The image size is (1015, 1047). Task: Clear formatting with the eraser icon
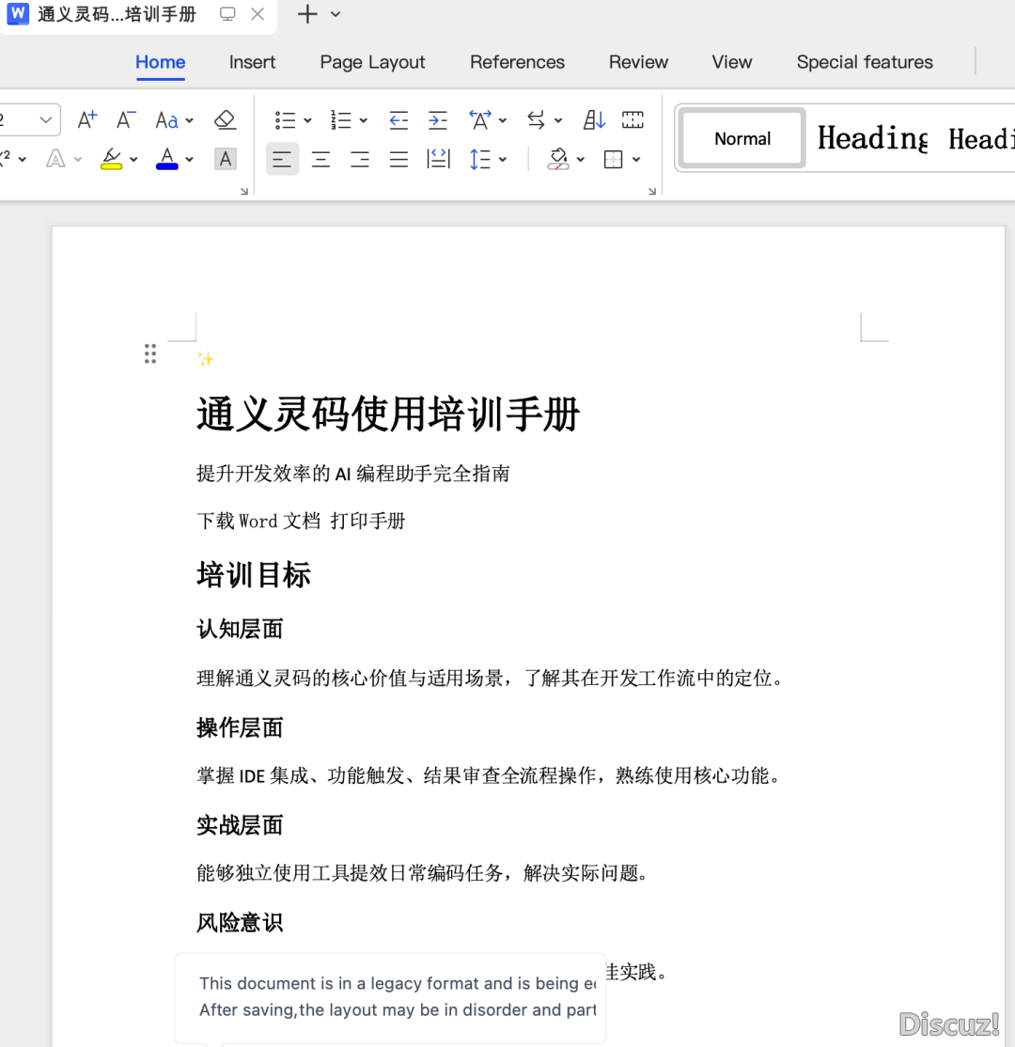click(225, 120)
